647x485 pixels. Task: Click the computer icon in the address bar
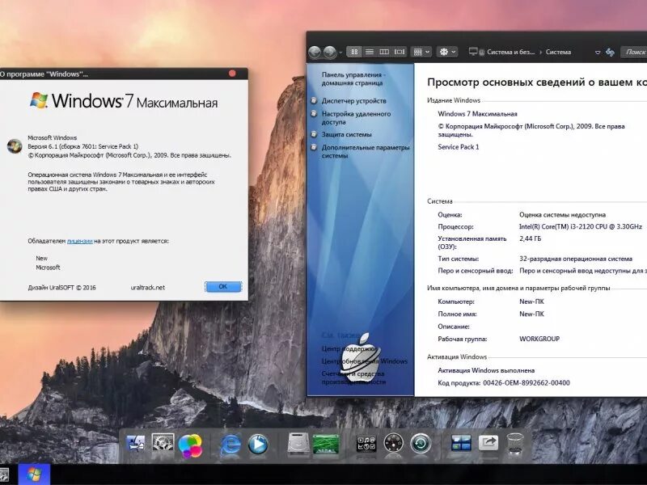click(x=473, y=52)
